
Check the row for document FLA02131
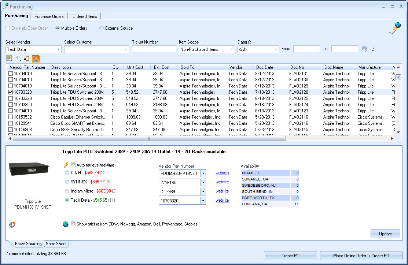click(x=10, y=74)
